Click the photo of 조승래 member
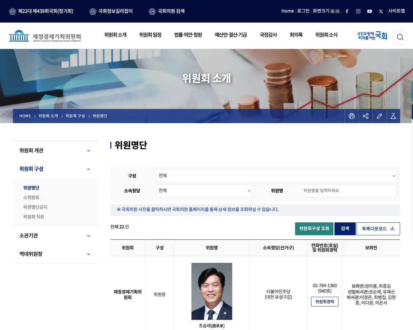Viewport: 413px width, 330px height. pos(212,291)
